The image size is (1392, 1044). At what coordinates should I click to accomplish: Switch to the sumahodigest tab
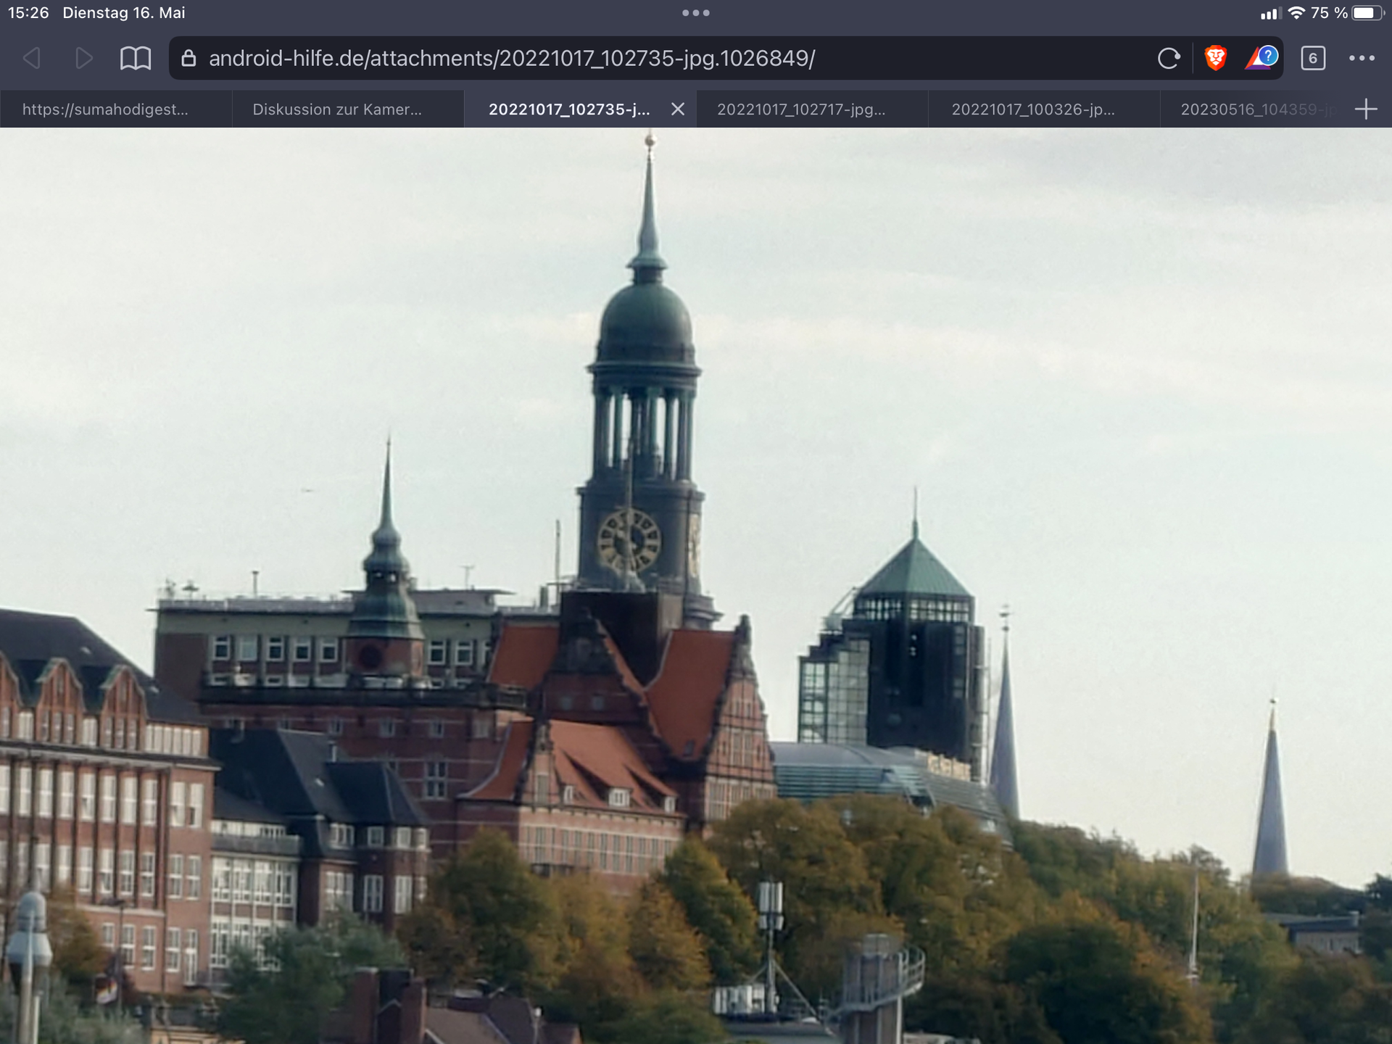click(105, 109)
